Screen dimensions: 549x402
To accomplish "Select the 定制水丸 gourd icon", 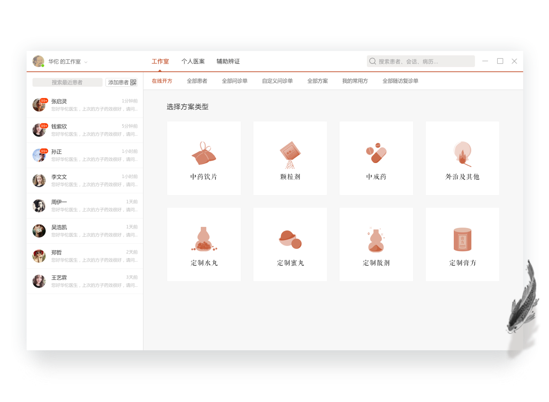I will point(204,239).
